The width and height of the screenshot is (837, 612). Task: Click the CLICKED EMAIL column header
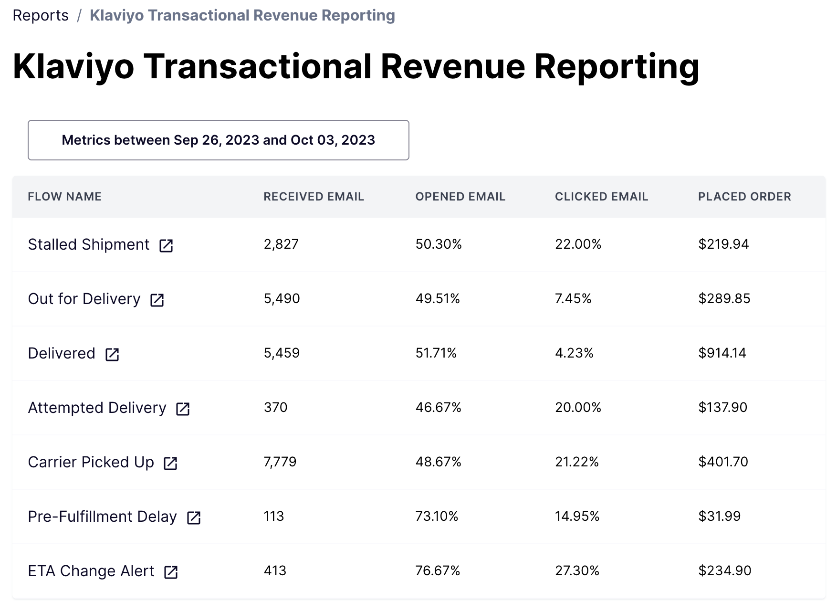coord(602,197)
